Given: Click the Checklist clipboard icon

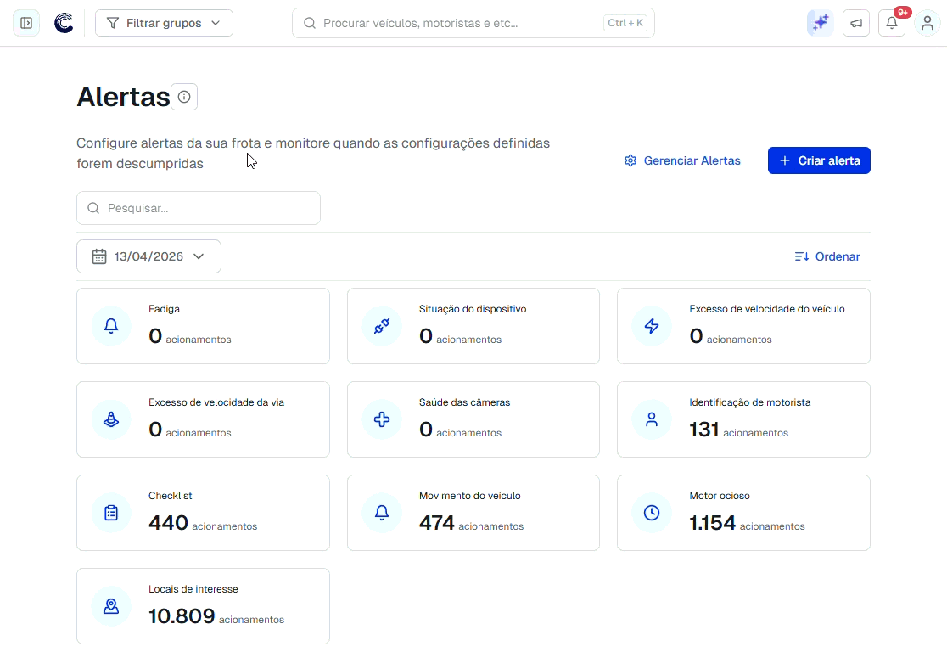Looking at the screenshot, I should (x=111, y=513).
